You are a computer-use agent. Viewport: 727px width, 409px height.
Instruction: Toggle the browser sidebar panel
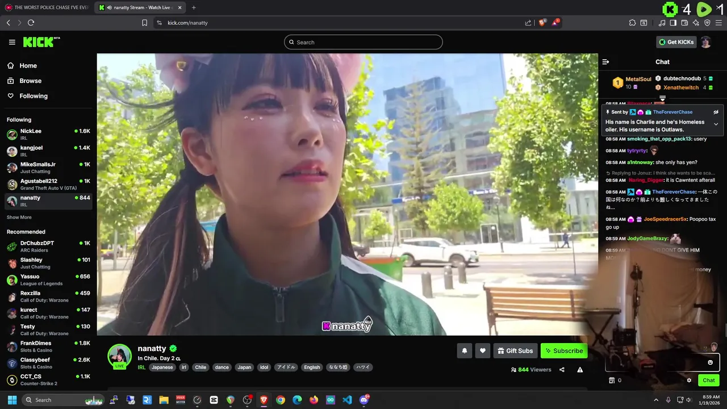[673, 23]
